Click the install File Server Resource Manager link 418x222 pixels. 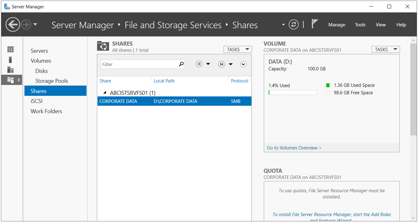coord(332,217)
